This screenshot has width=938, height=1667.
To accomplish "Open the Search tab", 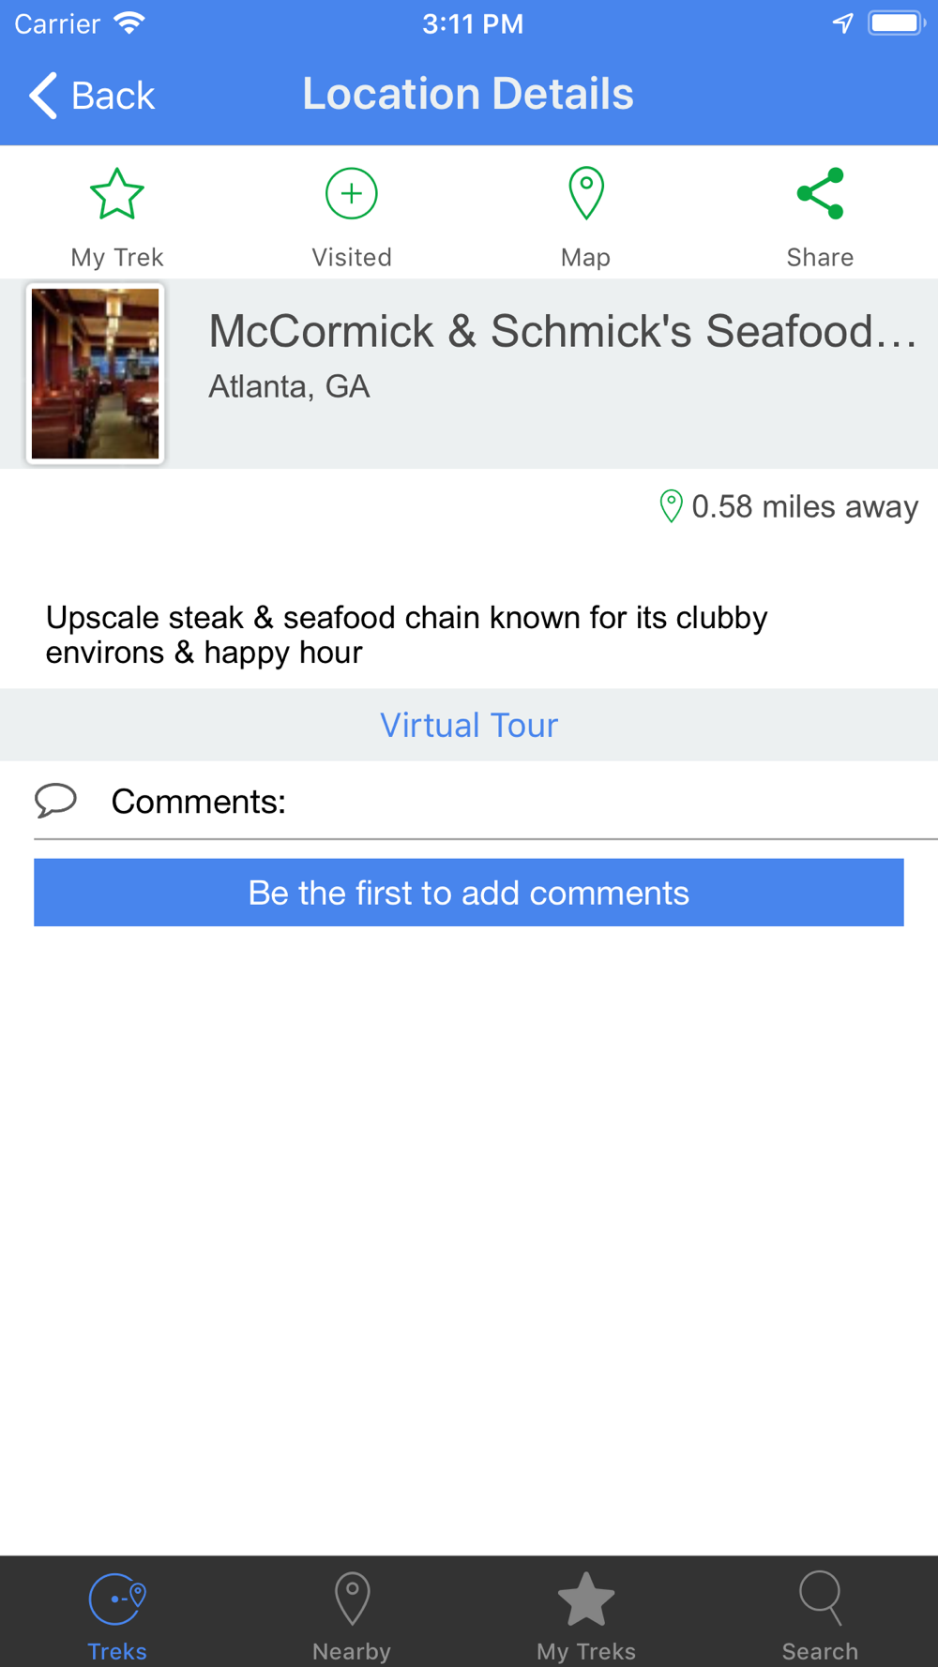I will (821, 1616).
